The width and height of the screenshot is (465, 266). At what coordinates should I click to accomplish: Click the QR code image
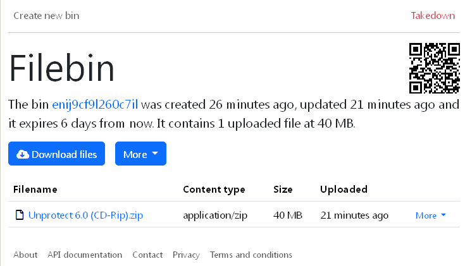tap(434, 68)
